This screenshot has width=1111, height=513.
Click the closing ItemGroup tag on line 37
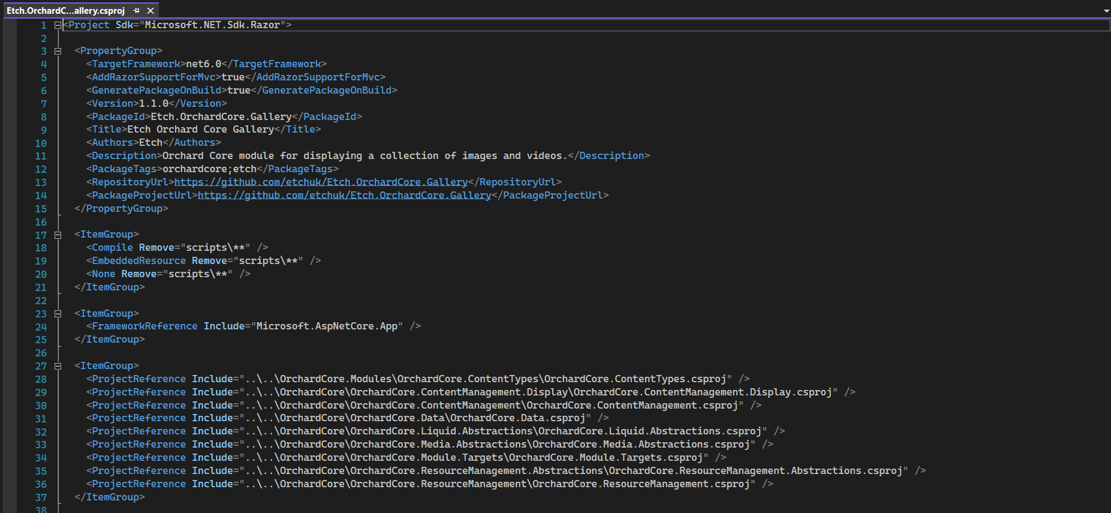pos(110,497)
